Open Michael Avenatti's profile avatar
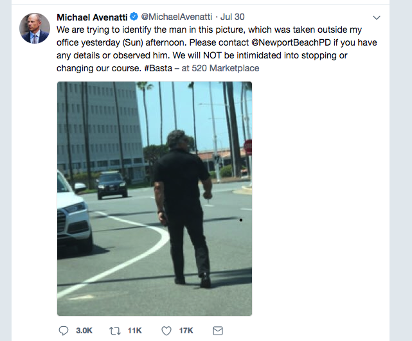The height and width of the screenshot is (341, 412). tap(35, 28)
